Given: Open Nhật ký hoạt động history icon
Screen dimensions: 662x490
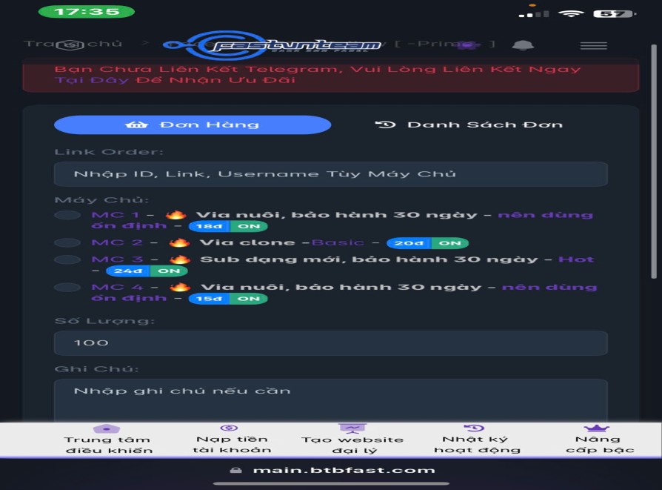Looking at the screenshot, I should [x=476, y=429].
